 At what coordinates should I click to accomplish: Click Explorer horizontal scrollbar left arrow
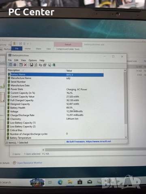43,150
